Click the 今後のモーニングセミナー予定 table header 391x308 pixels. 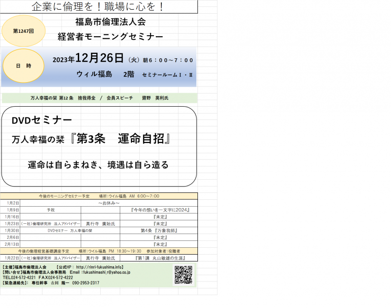coord(99,196)
